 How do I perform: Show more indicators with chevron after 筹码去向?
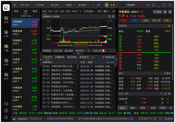tap(89, 51)
